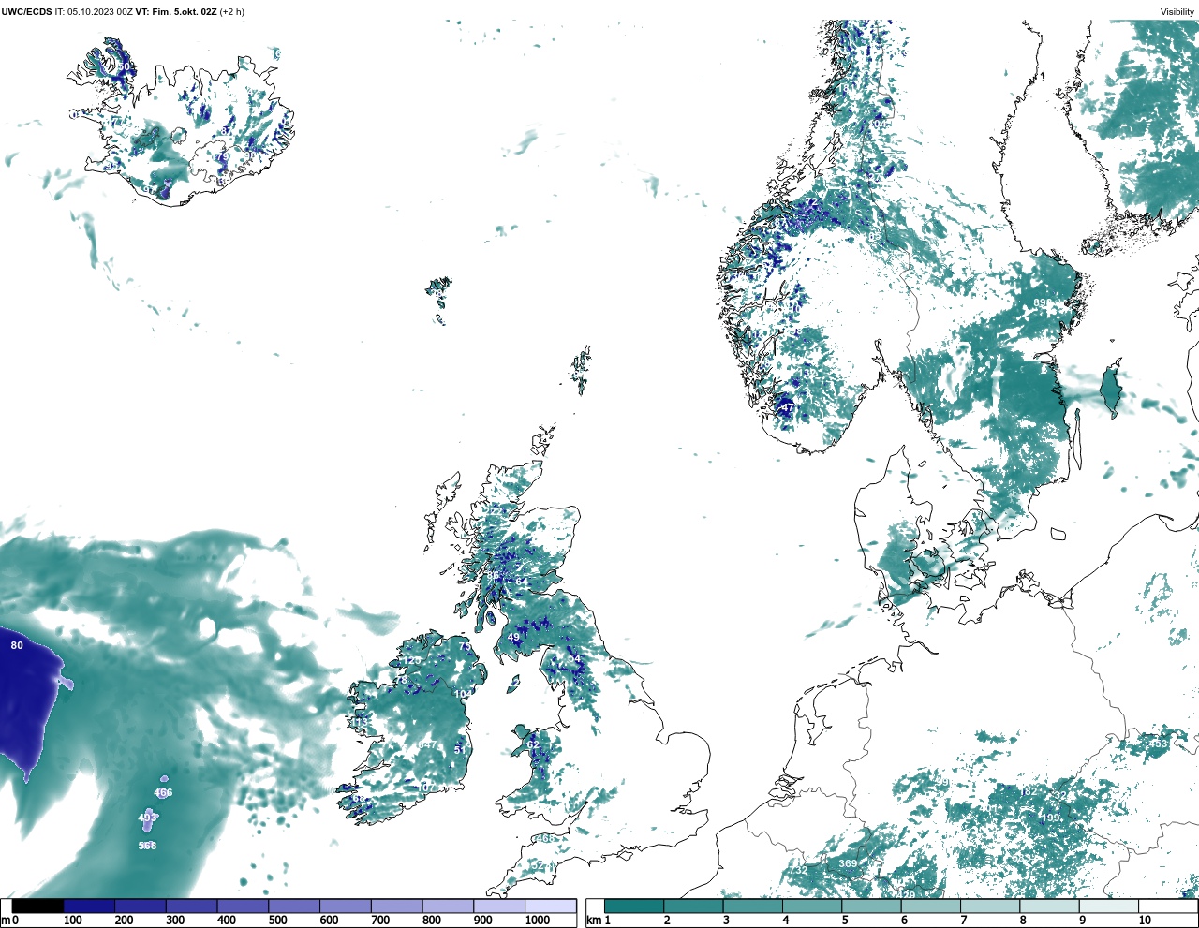Click the 'km' unit label of the right legend
The width and height of the screenshot is (1199, 928).
[593, 920]
